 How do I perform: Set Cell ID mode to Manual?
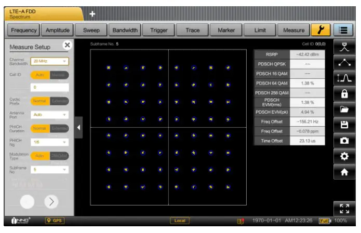[59, 75]
